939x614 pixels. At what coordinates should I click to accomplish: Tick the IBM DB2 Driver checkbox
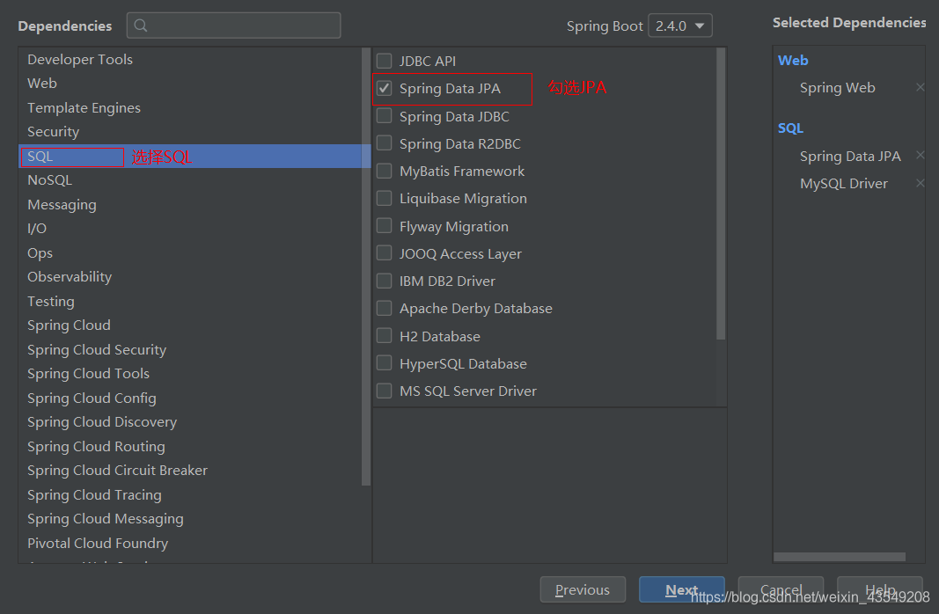(x=384, y=281)
